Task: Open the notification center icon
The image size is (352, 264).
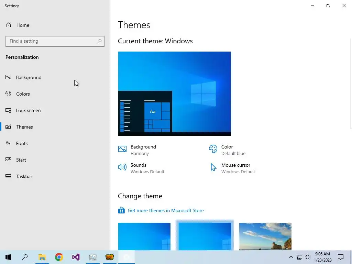Action: 341,257
